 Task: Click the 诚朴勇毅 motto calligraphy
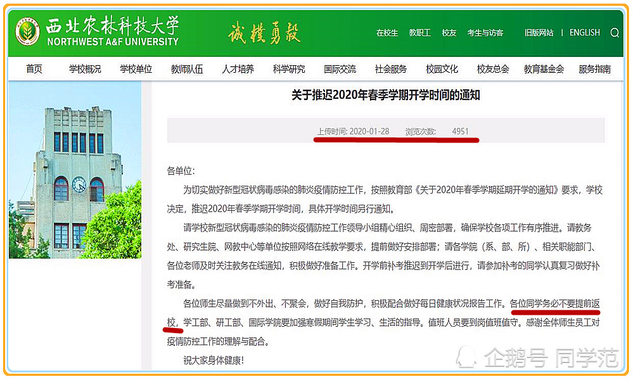[x=264, y=33]
